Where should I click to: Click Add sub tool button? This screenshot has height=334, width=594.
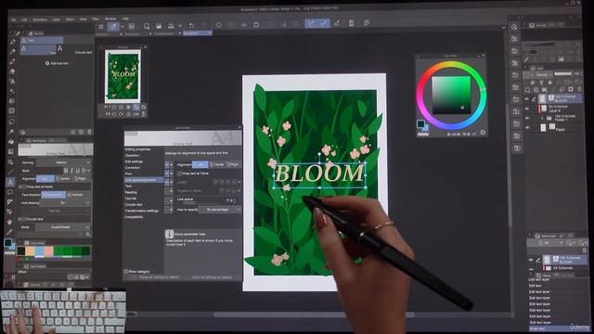pos(57,63)
